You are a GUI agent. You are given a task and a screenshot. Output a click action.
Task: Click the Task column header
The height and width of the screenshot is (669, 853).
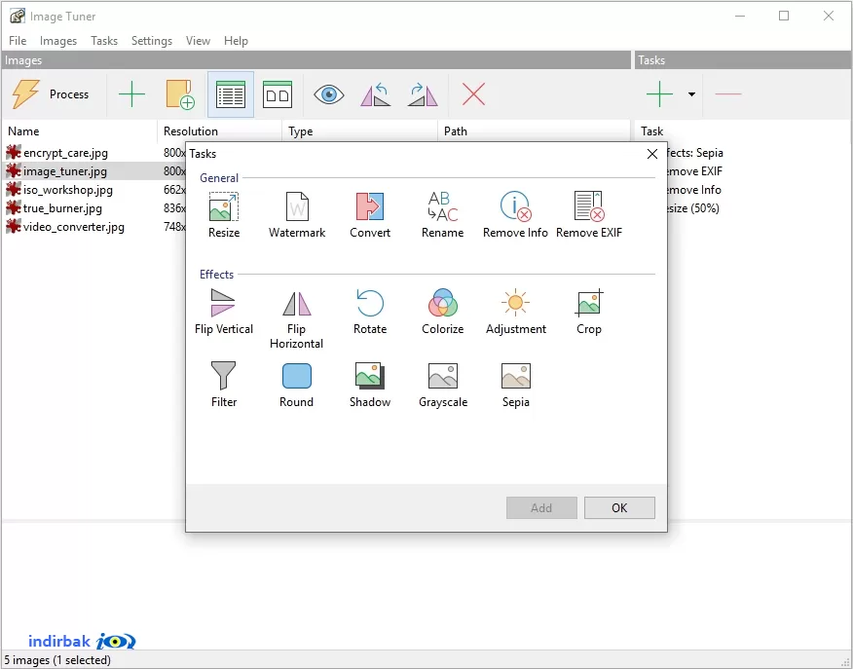click(743, 131)
